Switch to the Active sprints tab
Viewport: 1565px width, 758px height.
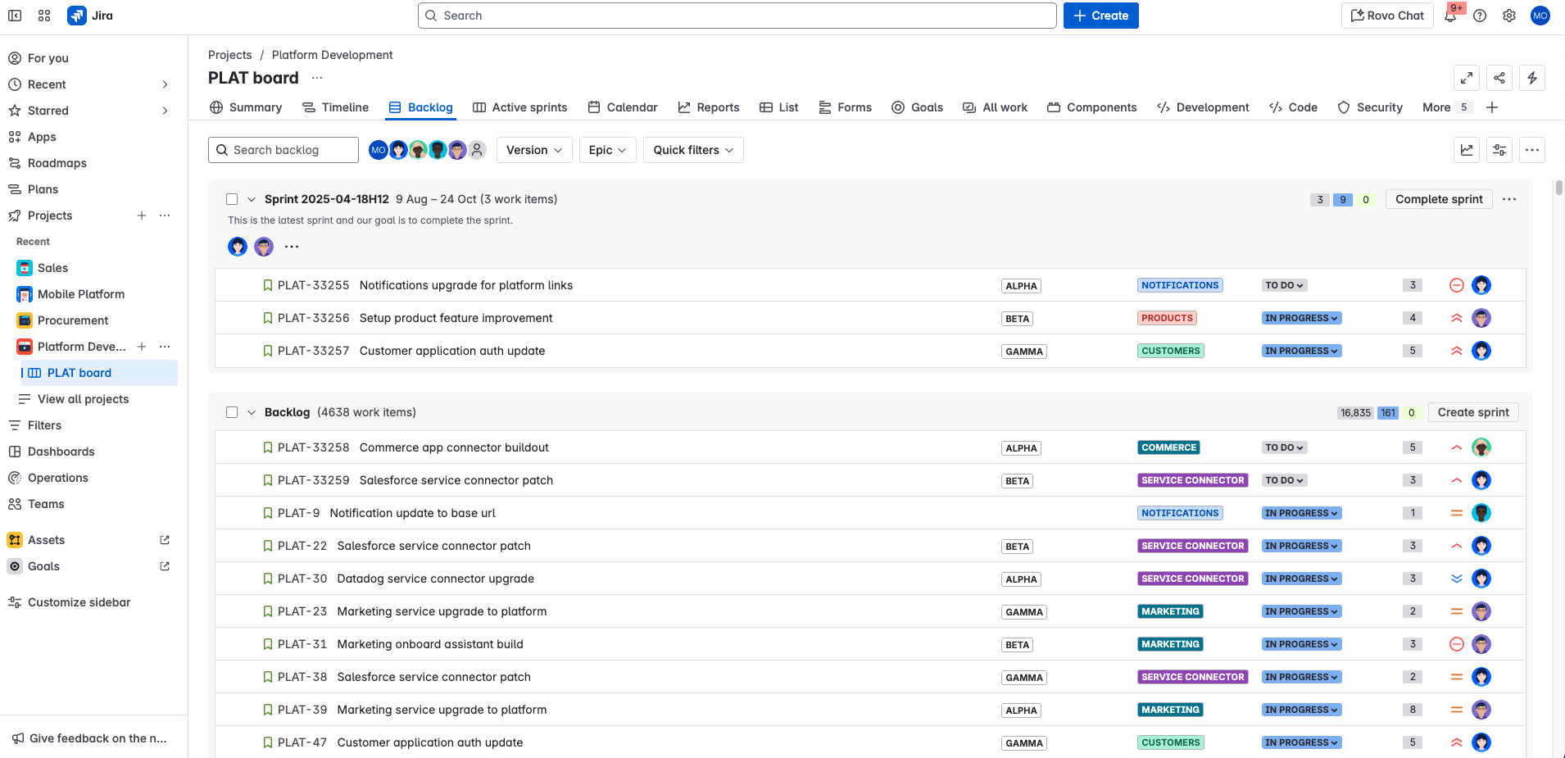coord(528,107)
